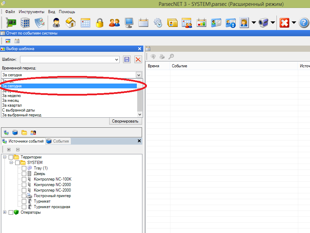Click the yellow folder filter icon
This screenshot has width=310, height=233.
tap(24, 133)
